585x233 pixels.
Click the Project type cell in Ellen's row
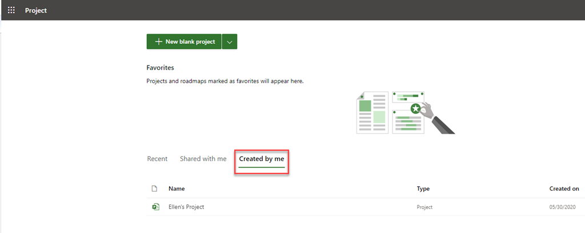point(424,207)
